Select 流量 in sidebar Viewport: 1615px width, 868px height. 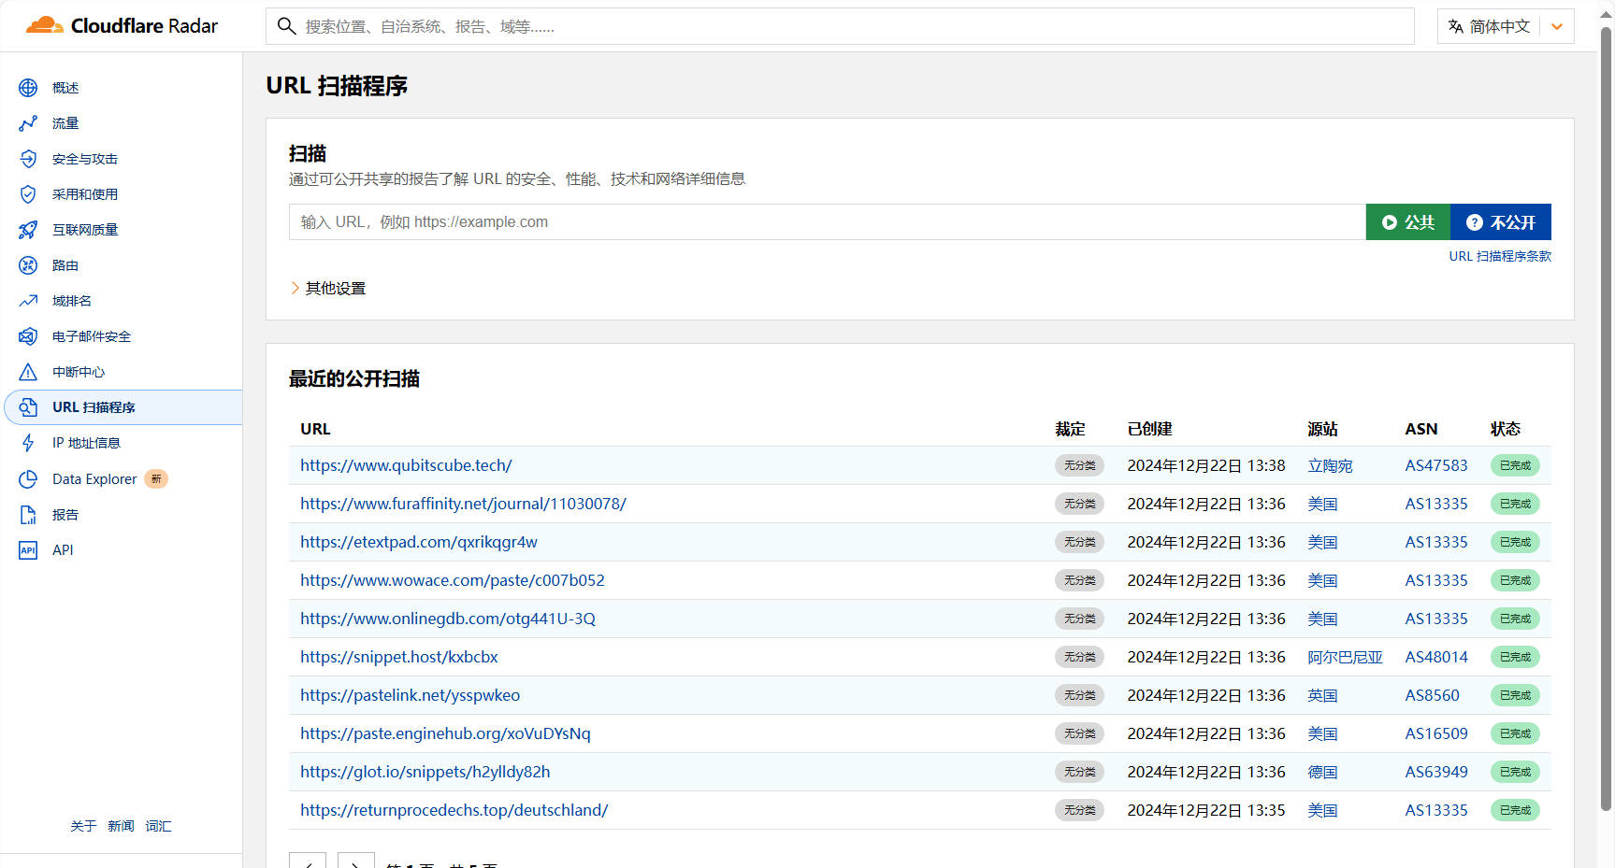65,123
